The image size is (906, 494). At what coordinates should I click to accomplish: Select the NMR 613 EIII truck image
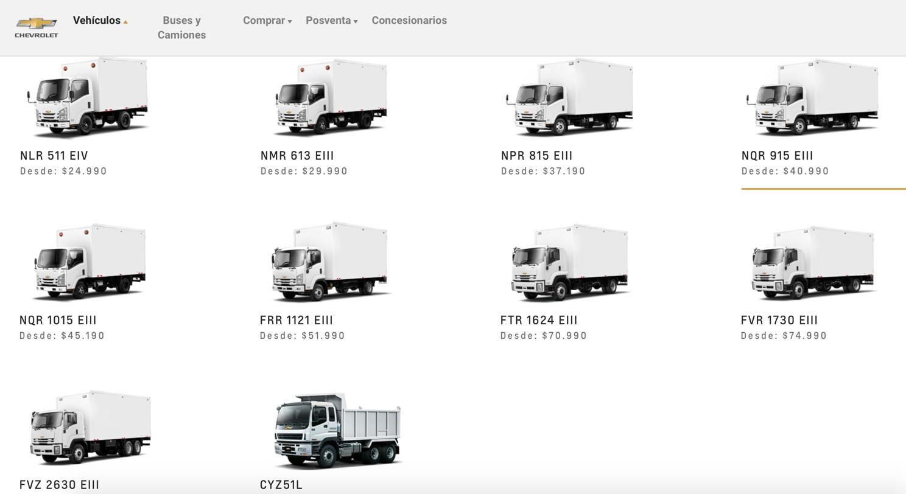coord(331,98)
